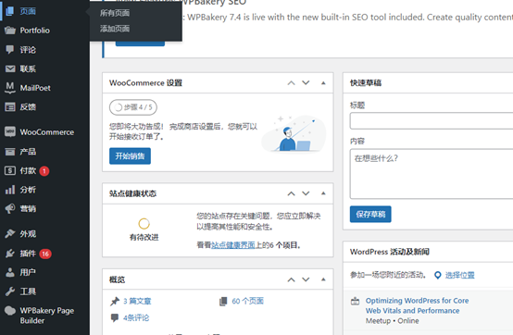Click the WooCommerce logo icon
513x335 pixels.
pos(10,132)
